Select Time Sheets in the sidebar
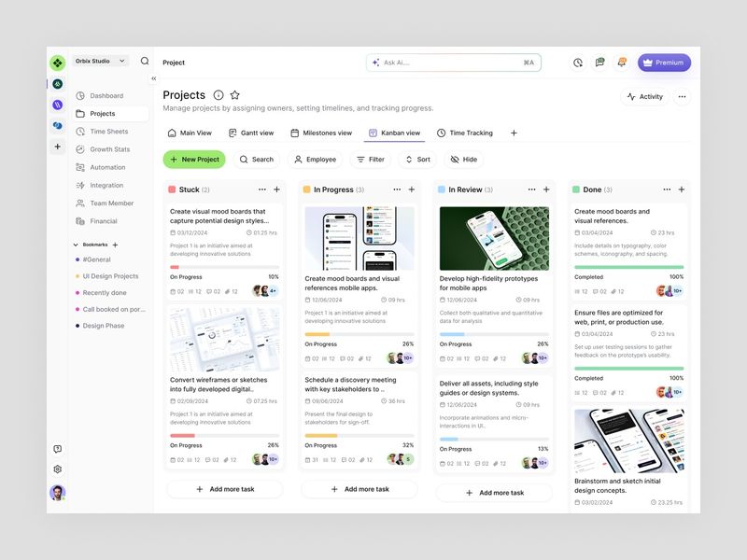Image resolution: width=747 pixels, height=560 pixels. (107, 132)
